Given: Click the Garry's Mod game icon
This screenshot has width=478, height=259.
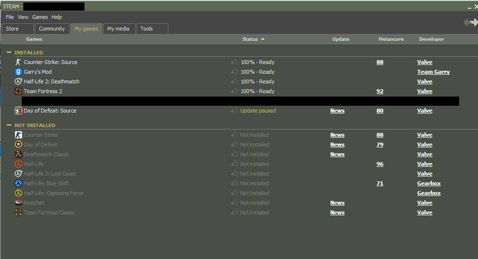Looking at the screenshot, I should point(18,72).
